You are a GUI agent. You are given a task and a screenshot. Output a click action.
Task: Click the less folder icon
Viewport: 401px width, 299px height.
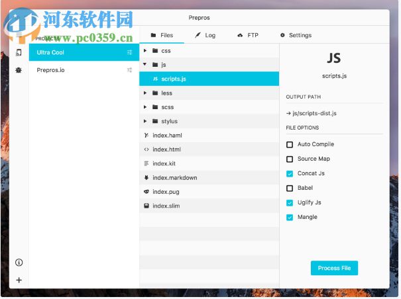pos(155,93)
